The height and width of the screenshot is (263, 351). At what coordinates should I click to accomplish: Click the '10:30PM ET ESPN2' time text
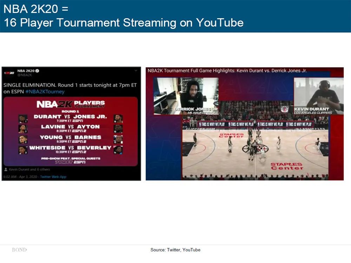coord(71,152)
